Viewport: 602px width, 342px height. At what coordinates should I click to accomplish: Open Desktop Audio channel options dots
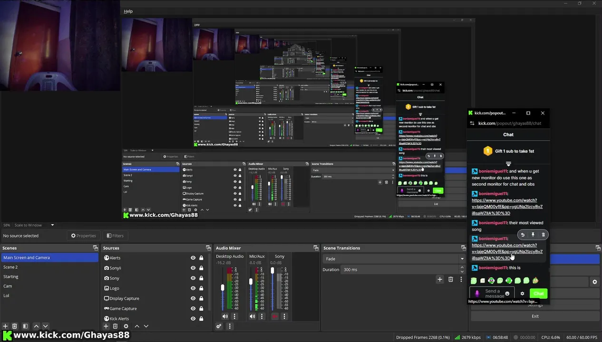234,316
